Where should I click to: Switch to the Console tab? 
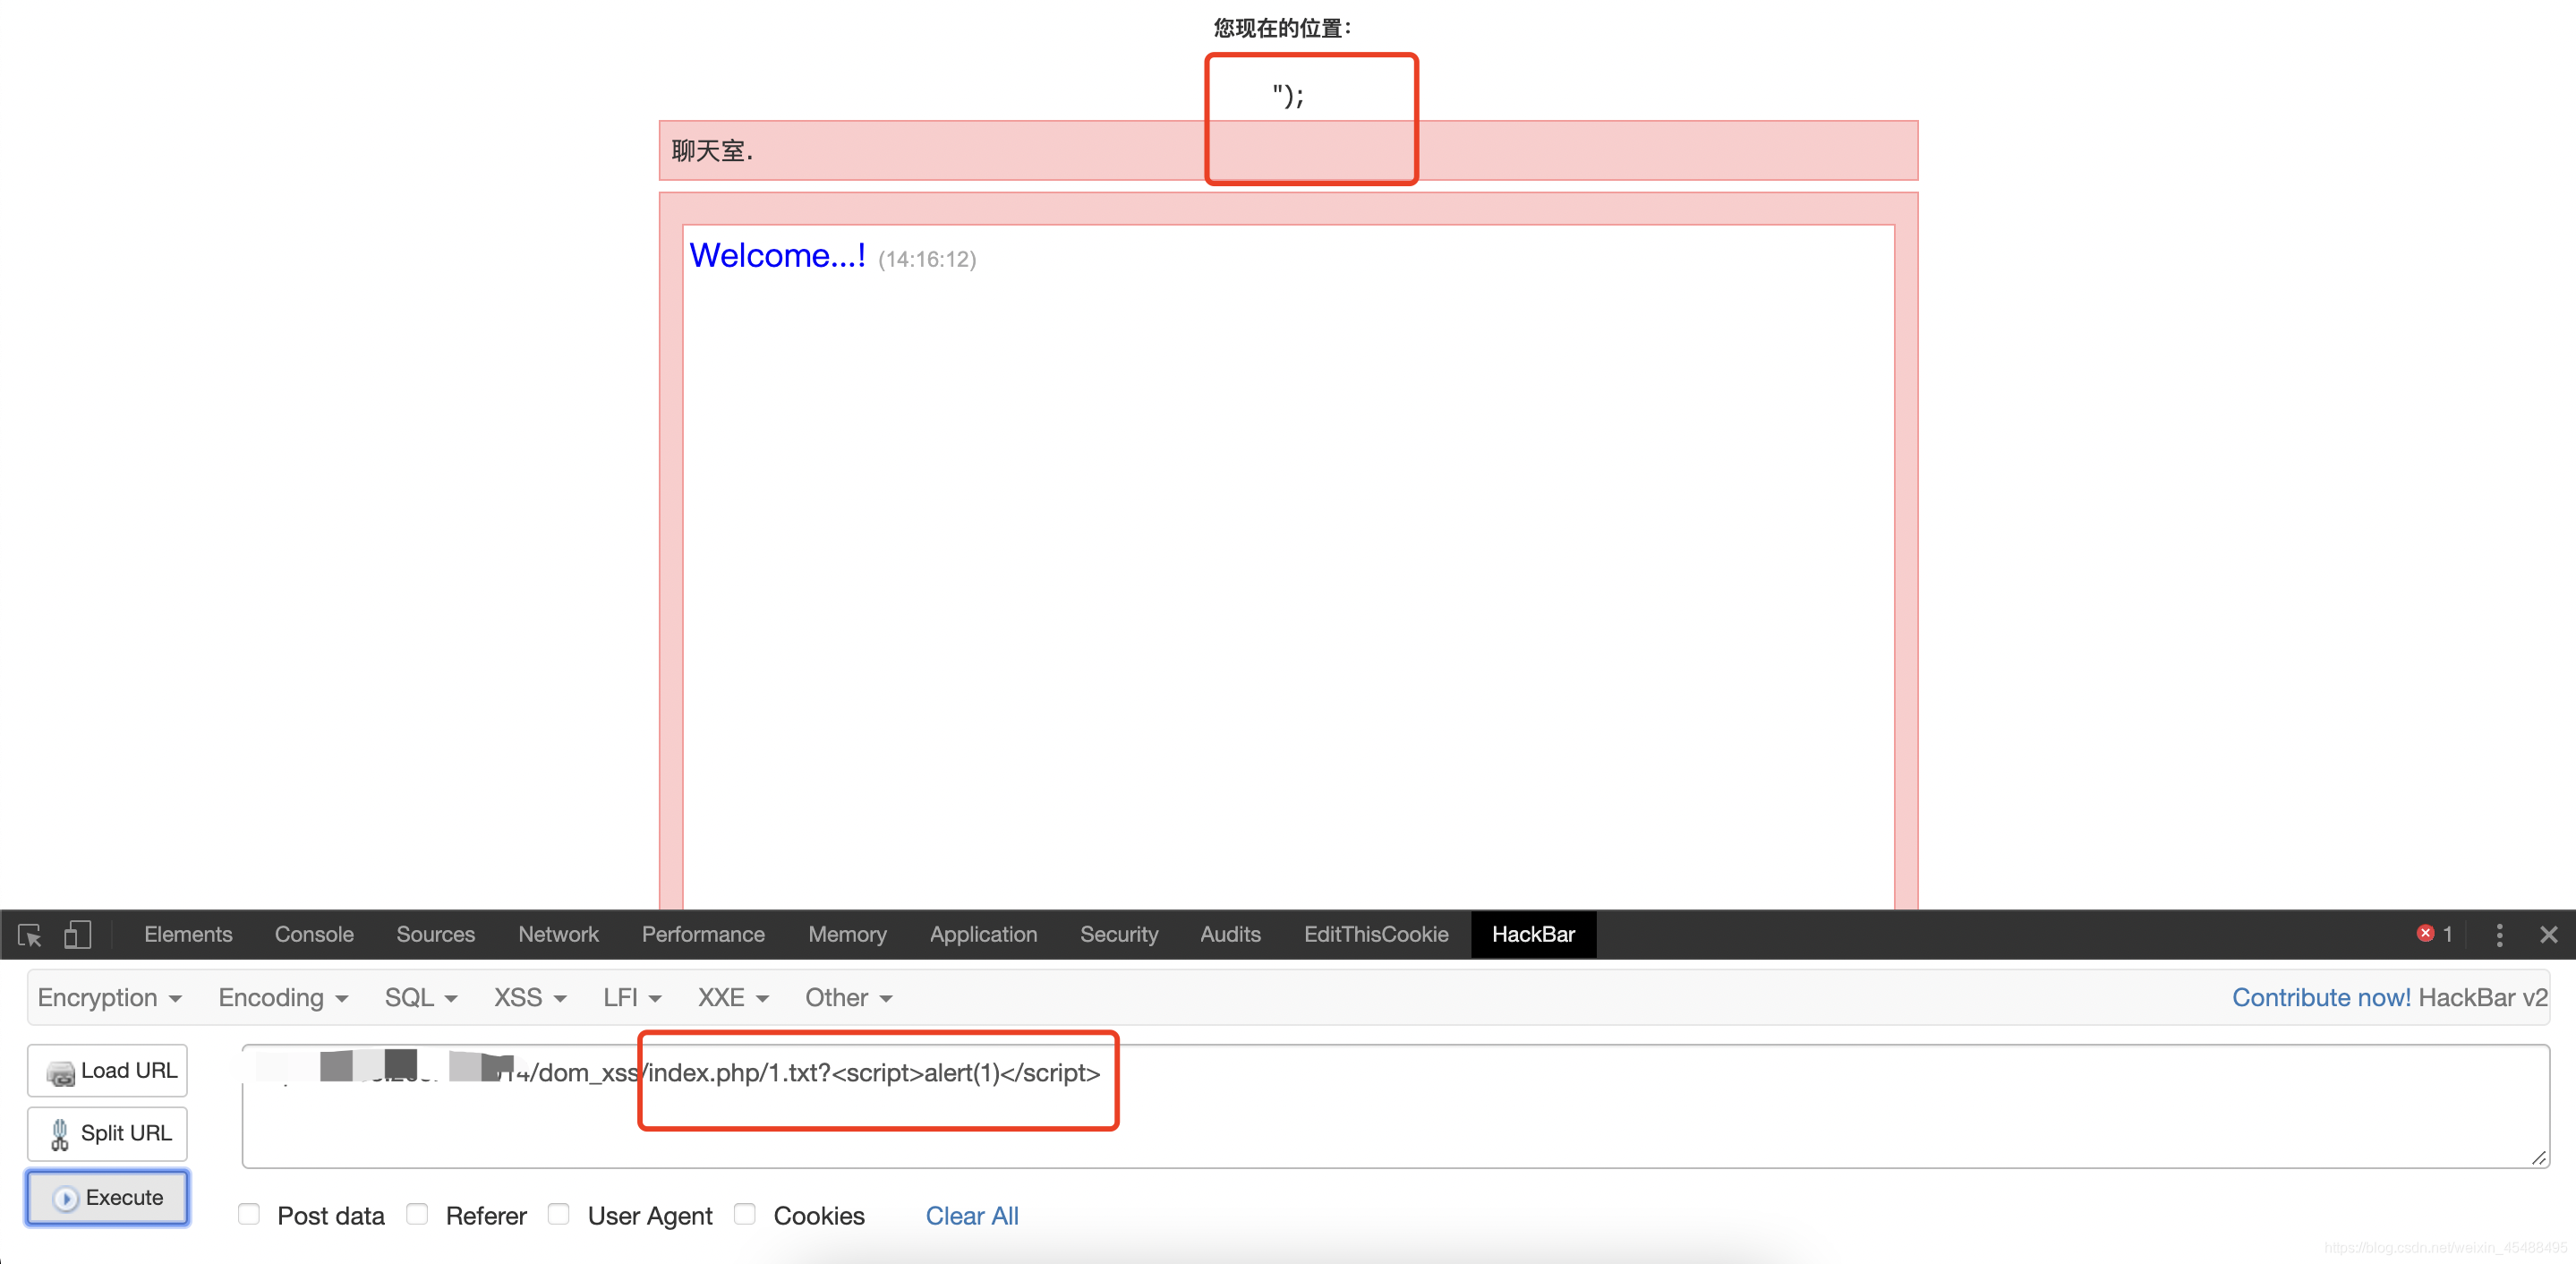point(314,935)
